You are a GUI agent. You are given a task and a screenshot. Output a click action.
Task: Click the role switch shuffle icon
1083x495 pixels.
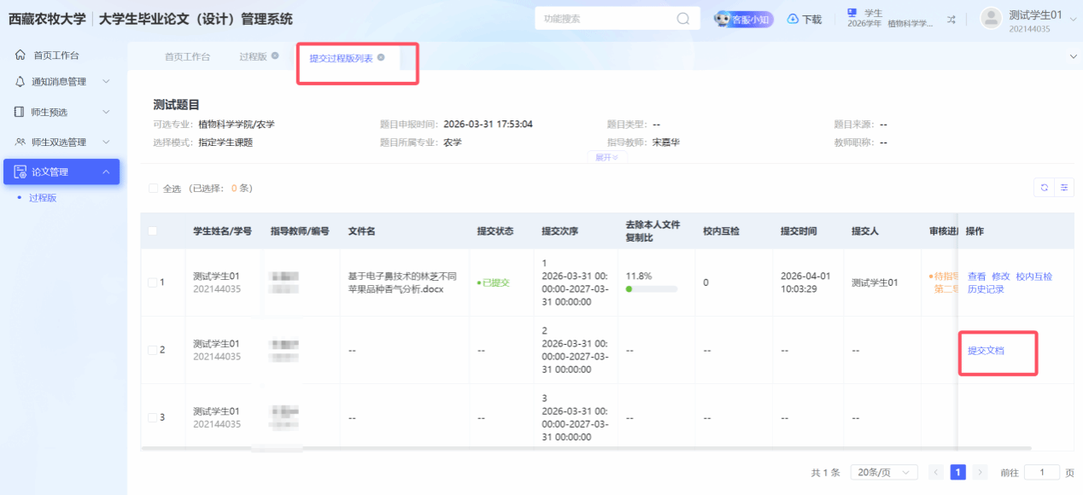[951, 19]
